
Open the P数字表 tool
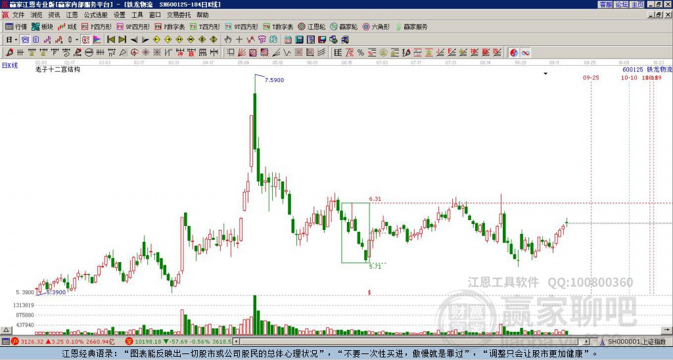pyautogui.click(x=170, y=26)
